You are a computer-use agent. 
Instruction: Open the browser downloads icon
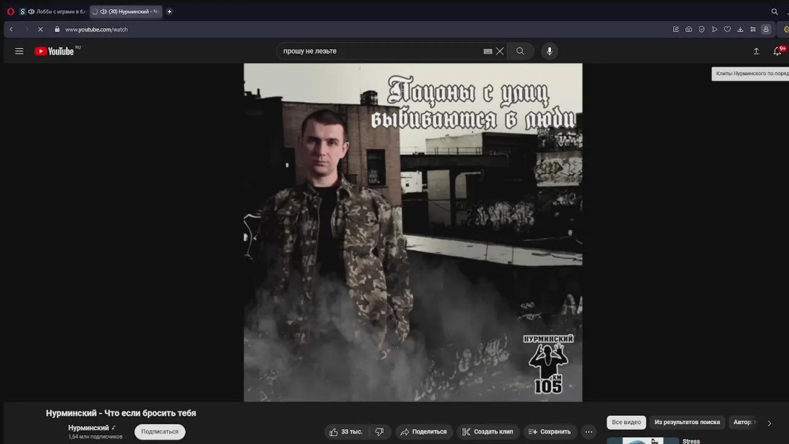pos(740,29)
